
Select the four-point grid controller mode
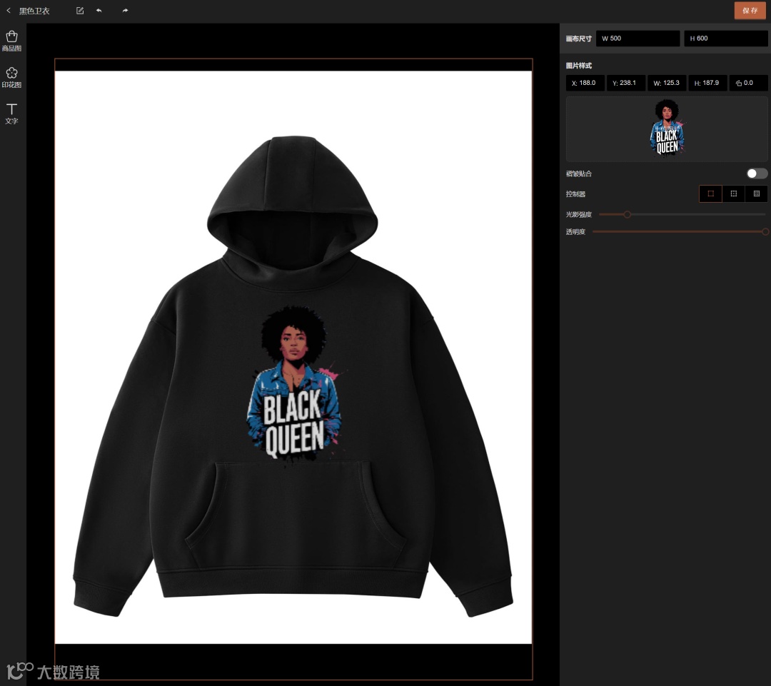pos(734,193)
